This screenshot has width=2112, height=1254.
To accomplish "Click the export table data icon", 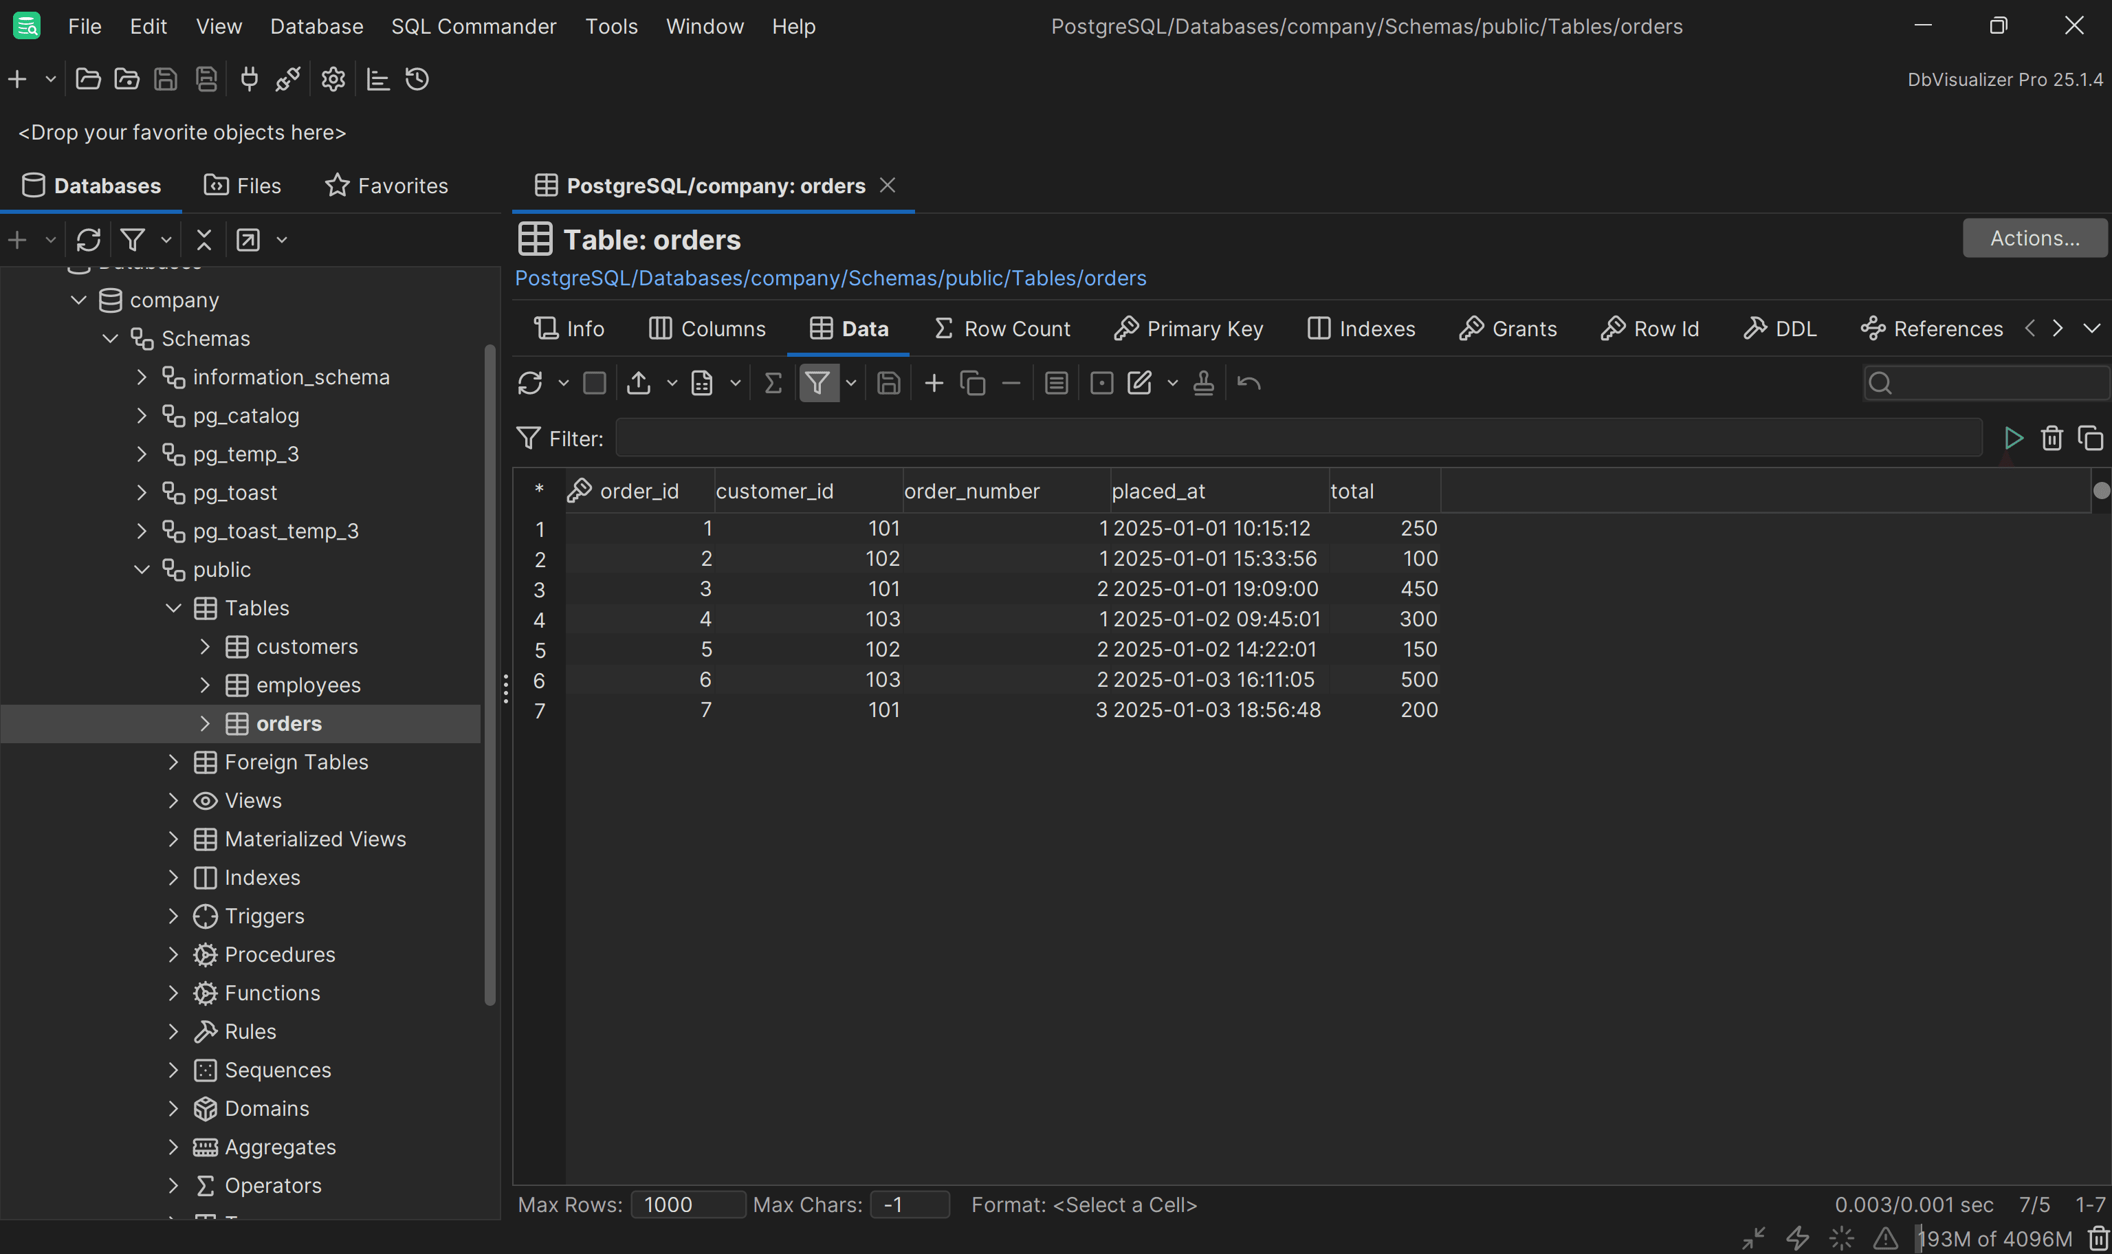I will (639, 384).
